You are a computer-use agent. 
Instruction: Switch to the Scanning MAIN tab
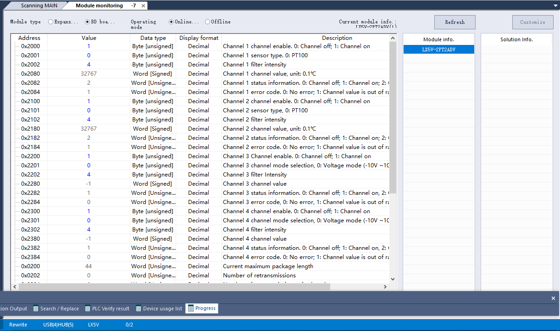(39, 6)
